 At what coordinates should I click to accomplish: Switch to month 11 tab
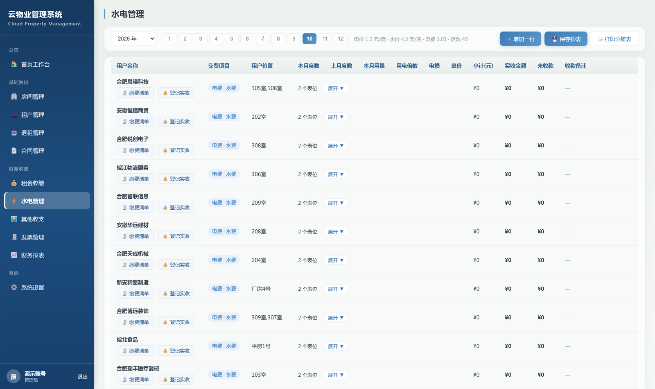click(x=325, y=39)
